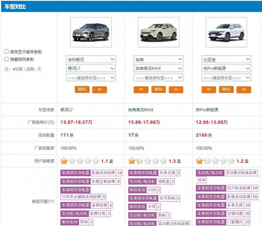Click the orange star rating for 哈弗枭龙MAX
The image size is (262, 226).
pos(132,161)
